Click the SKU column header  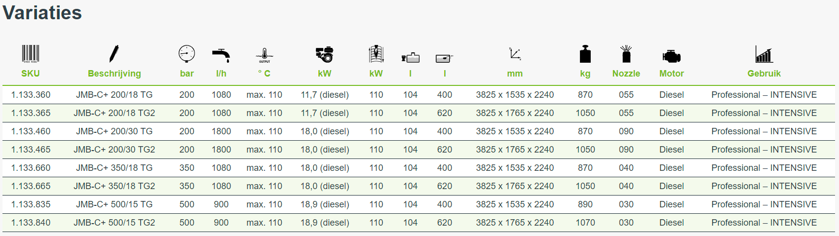(x=31, y=74)
